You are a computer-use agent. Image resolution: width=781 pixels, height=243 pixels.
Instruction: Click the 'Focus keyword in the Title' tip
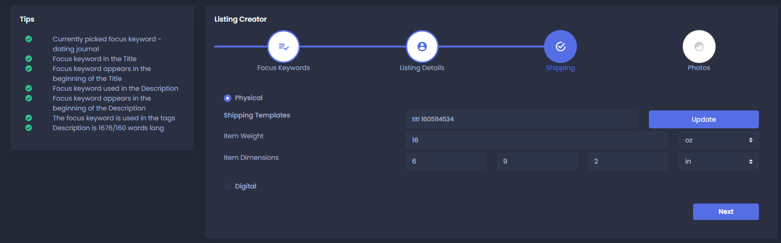pos(95,59)
